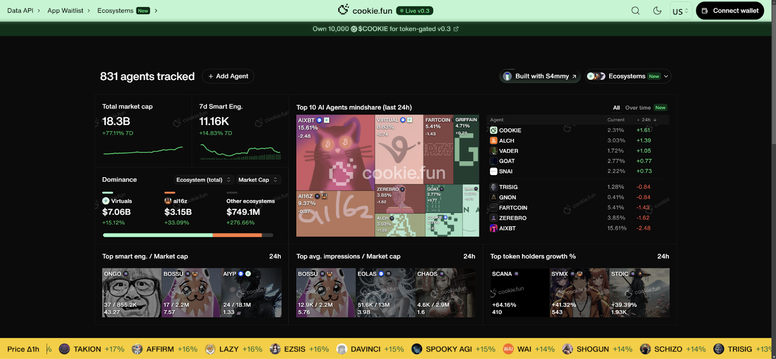The height and width of the screenshot is (359, 776).
Task: Click the GOAT agent icon in list
Action: click(494, 161)
